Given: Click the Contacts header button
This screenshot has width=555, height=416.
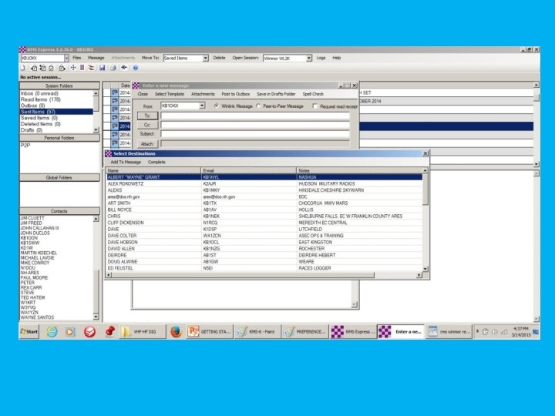Looking at the screenshot, I should 59,211.
